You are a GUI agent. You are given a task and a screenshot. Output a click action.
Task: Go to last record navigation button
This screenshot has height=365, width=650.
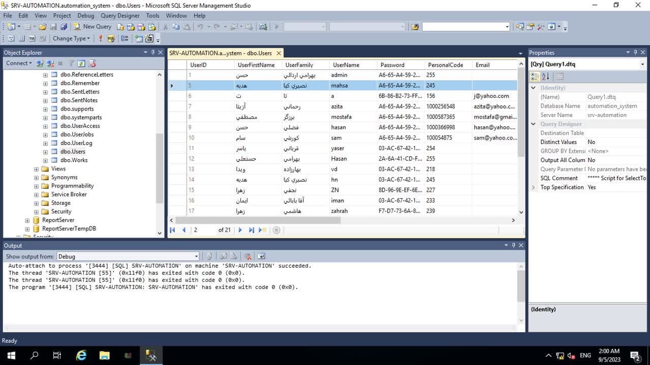coord(251,230)
